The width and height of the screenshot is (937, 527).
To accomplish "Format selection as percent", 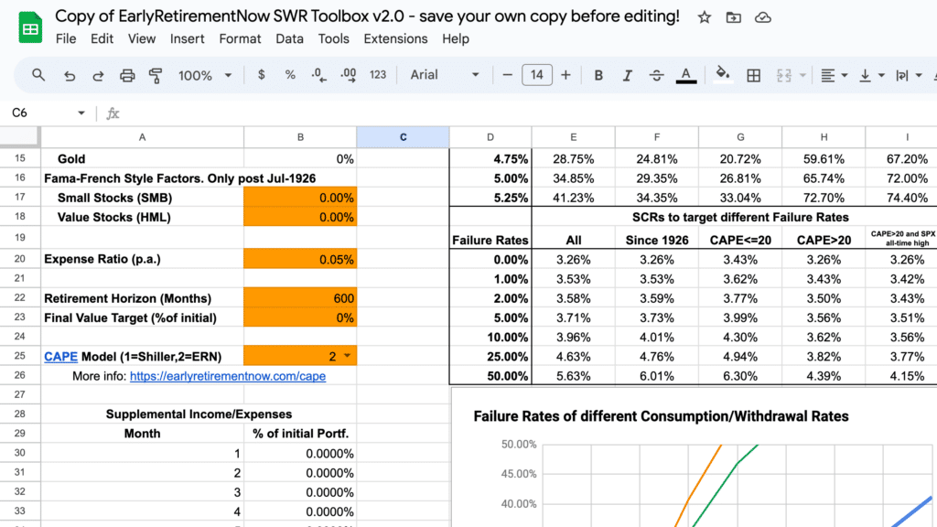I will (x=290, y=74).
